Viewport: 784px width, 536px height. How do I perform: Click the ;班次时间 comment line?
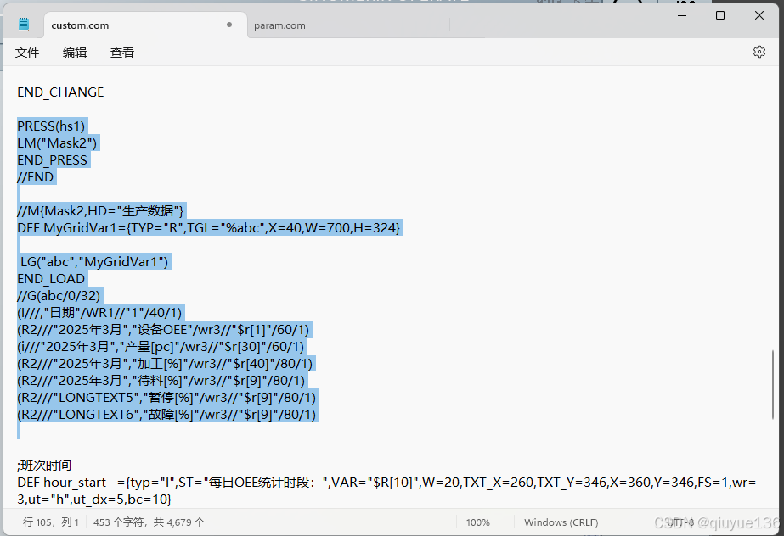44,466
